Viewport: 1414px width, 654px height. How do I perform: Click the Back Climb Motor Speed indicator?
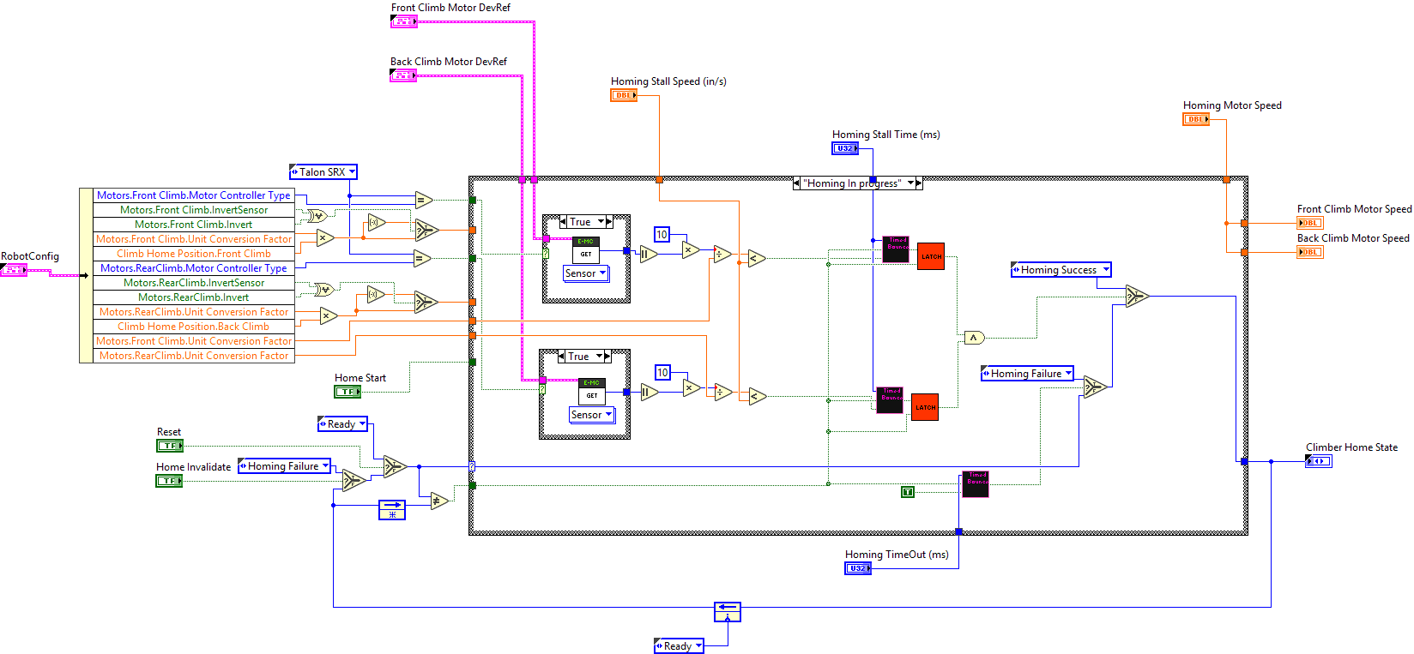point(1309,252)
